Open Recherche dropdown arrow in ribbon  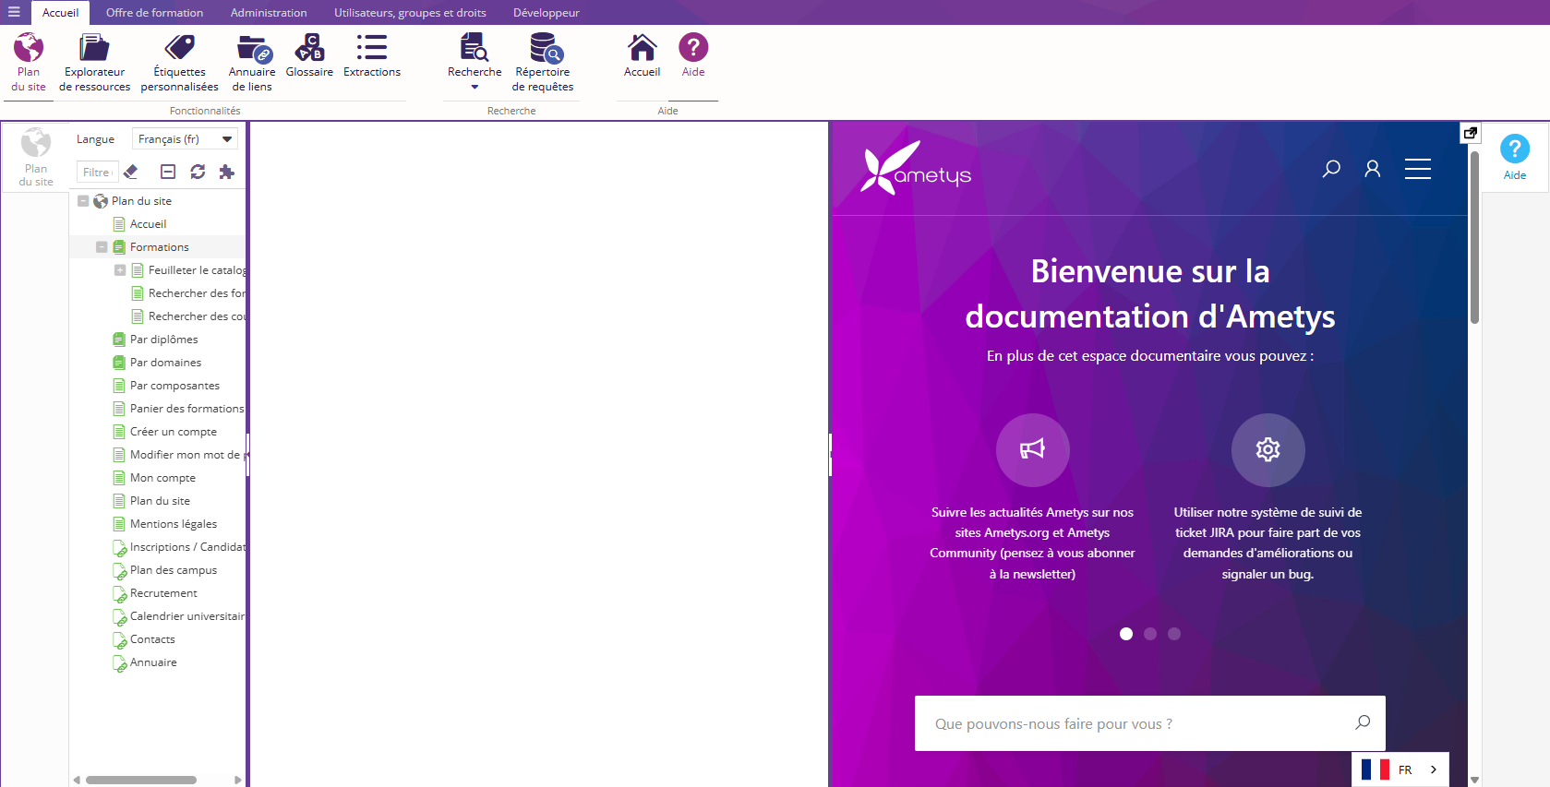coord(475,88)
